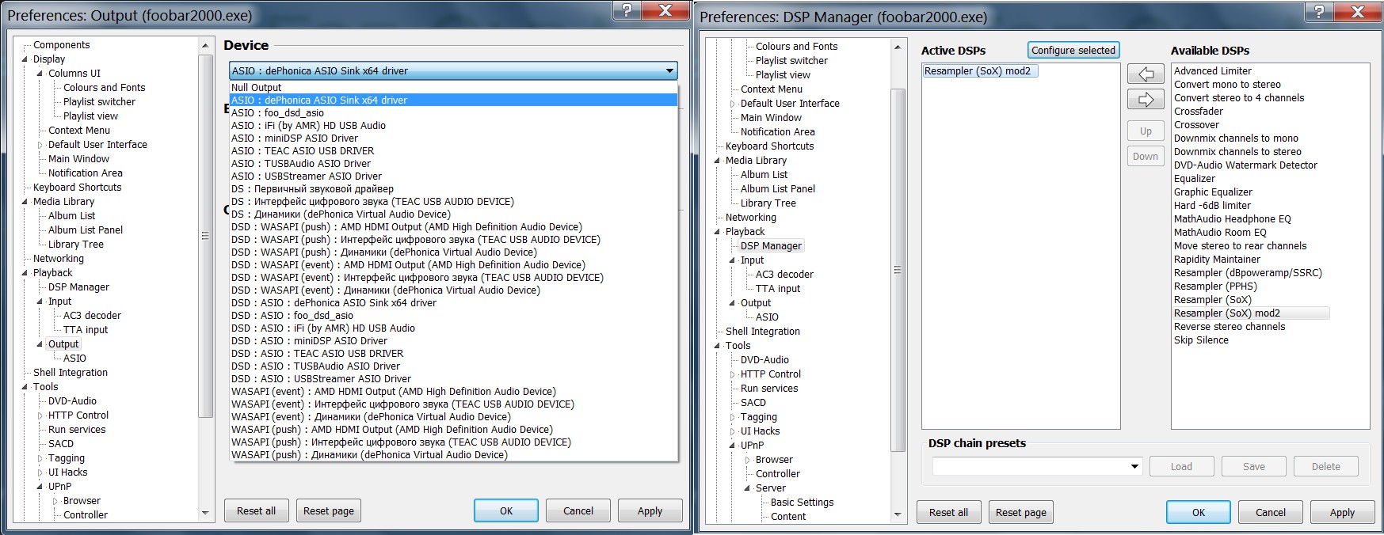This screenshot has width=1384, height=535.
Task: Expand Default User Interface in Output window
Action: click(40, 145)
